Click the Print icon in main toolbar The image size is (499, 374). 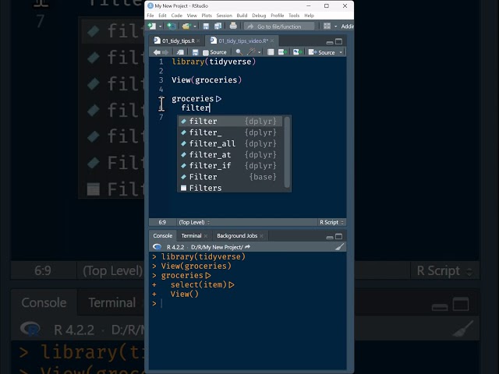pyautogui.click(x=233, y=26)
